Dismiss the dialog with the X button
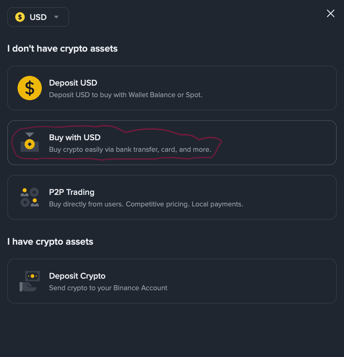The height and width of the screenshot is (357, 344). (x=330, y=13)
